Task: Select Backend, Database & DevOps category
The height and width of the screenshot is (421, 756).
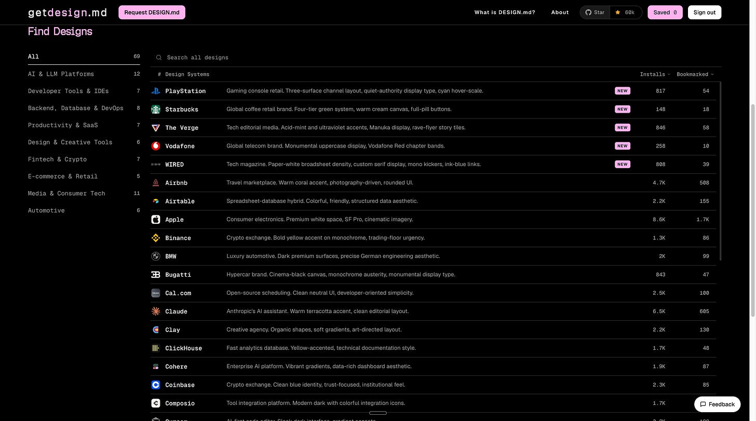Action: 84,108
